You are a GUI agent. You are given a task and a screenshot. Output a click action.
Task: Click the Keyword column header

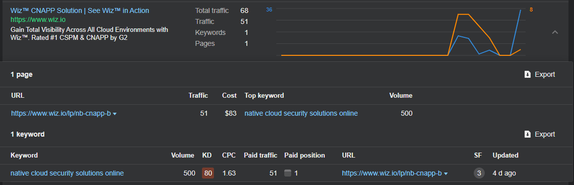(x=24, y=155)
